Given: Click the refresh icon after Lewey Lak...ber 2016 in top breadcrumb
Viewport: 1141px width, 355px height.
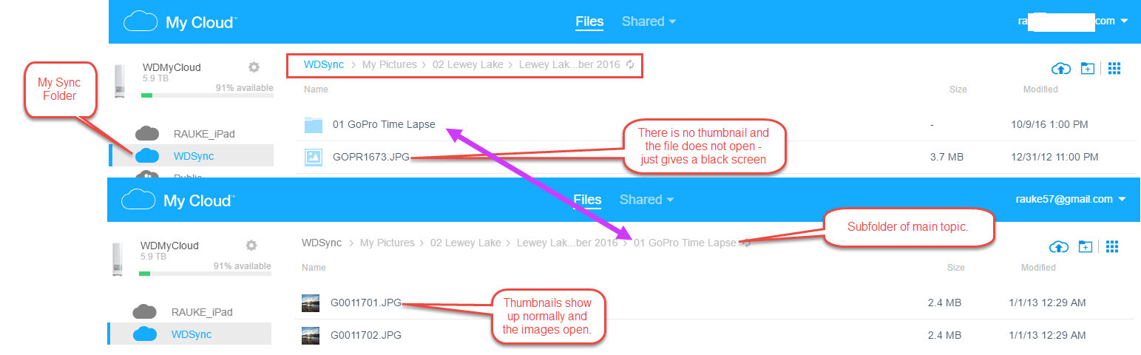Looking at the screenshot, I should (x=630, y=65).
